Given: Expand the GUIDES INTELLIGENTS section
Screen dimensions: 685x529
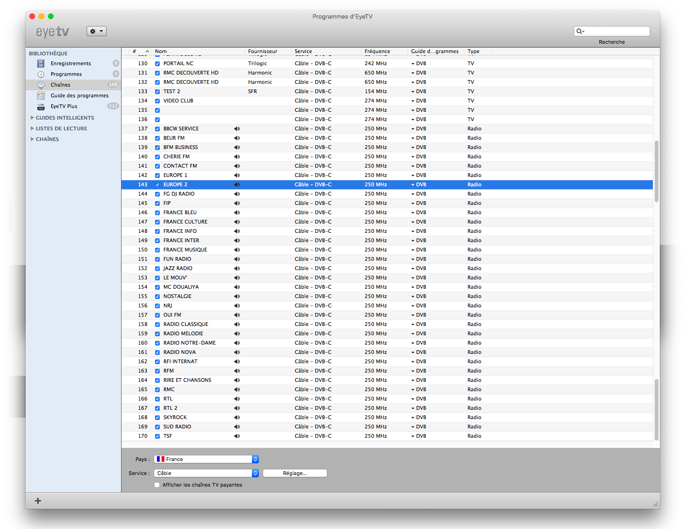Looking at the screenshot, I should click(x=32, y=118).
